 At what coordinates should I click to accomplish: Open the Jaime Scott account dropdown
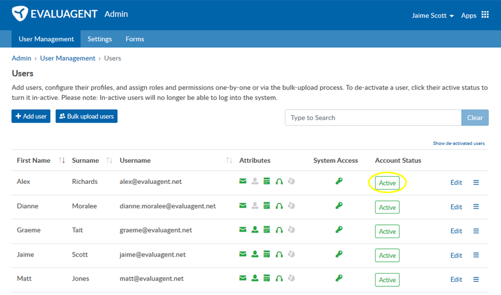click(432, 15)
